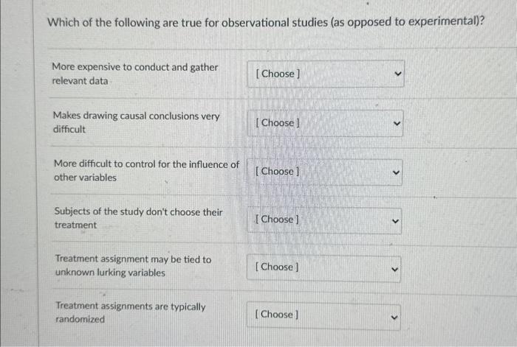Click '[ Choose ]' placeholder in the last row
The height and width of the screenshot is (347, 517).
pyautogui.click(x=277, y=315)
